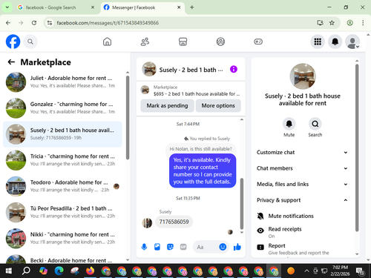The width and height of the screenshot is (371, 278).
Task: Attach a photo using the image icon
Action: pyautogui.click(x=157, y=247)
